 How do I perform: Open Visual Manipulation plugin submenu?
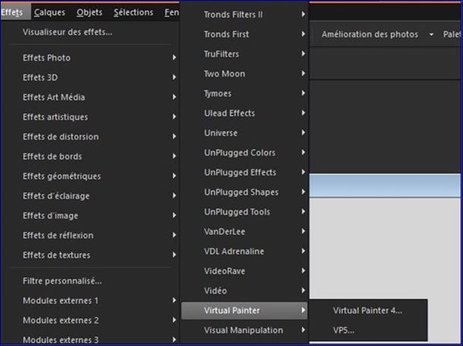pyautogui.click(x=244, y=330)
